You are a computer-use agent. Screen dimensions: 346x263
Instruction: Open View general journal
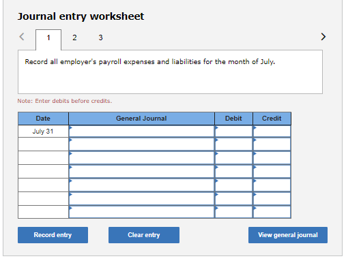[288, 235]
